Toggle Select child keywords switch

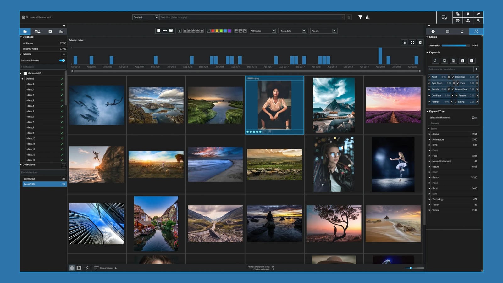pos(474,118)
